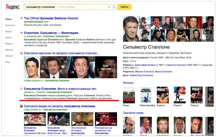Switch to Карты section
The image size is (216, 137).
coord(8,38)
